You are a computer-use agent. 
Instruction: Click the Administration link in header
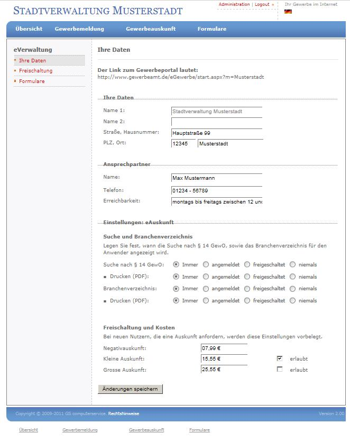234,5
